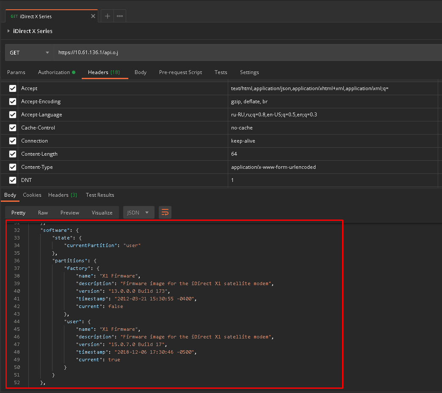Click the Visualize view button
The width and height of the screenshot is (442, 393).
(102, 213)
